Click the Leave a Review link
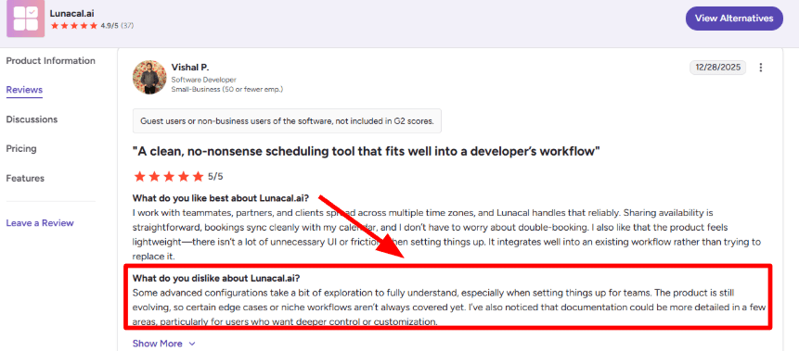Image resolution: width=799 pixels, height=351 pixels. [40, 223]
